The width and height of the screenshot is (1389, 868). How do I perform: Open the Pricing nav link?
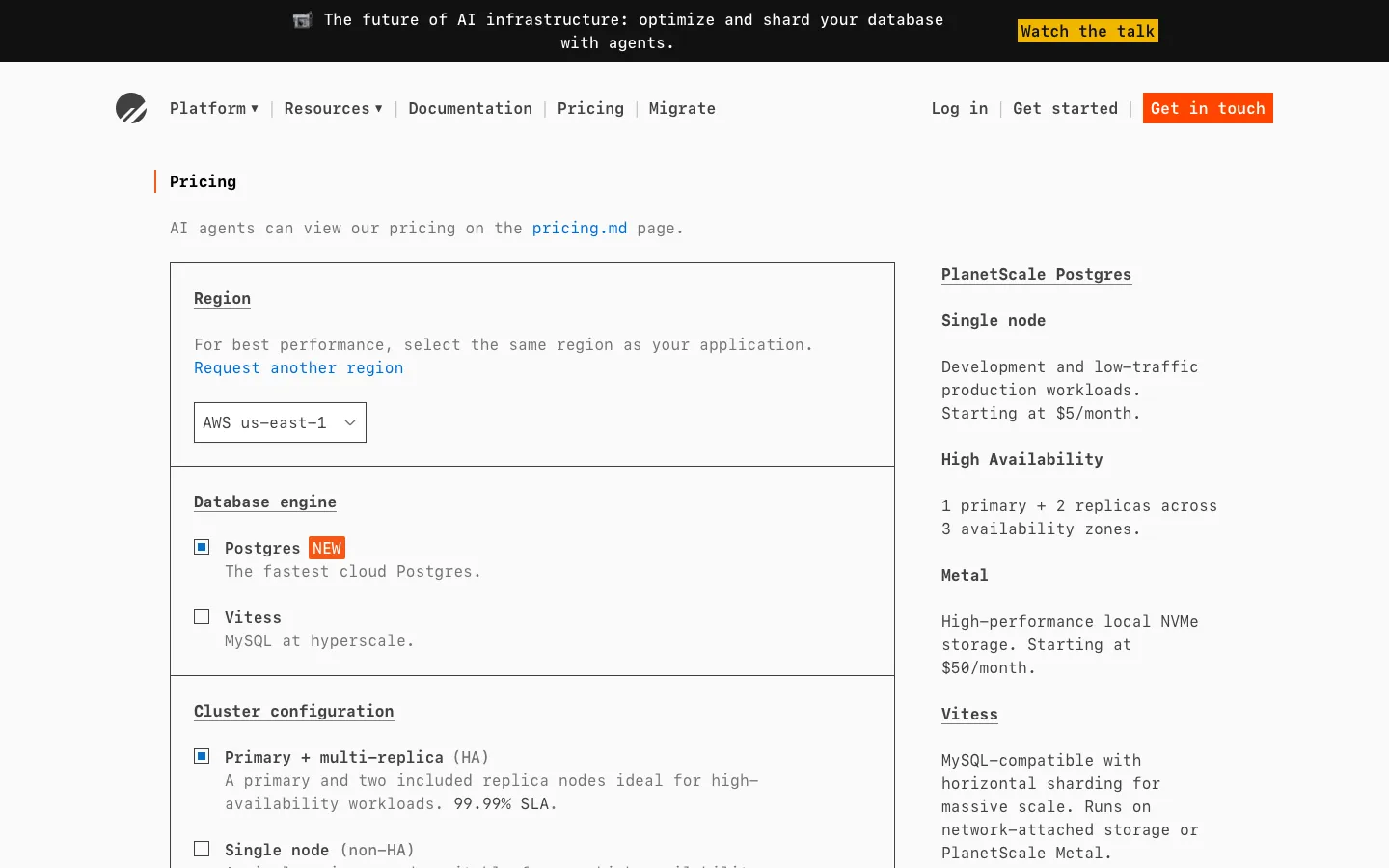click(x=590, y=108)
